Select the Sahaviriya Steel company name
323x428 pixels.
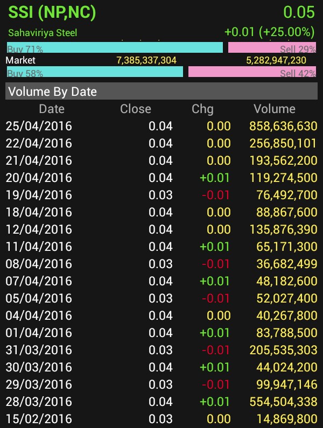pos(43,33)
